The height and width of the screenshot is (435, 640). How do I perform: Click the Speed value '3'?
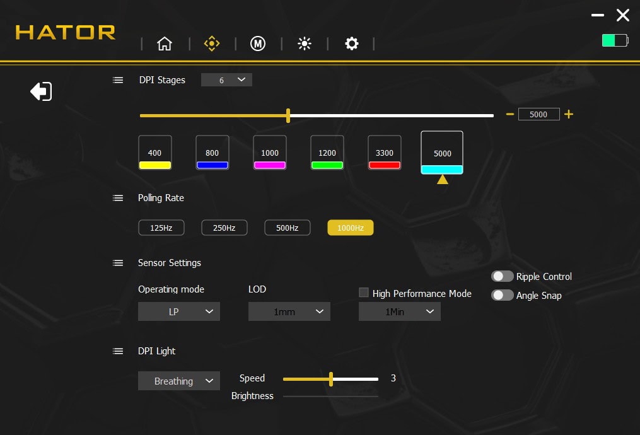[393, 378]
